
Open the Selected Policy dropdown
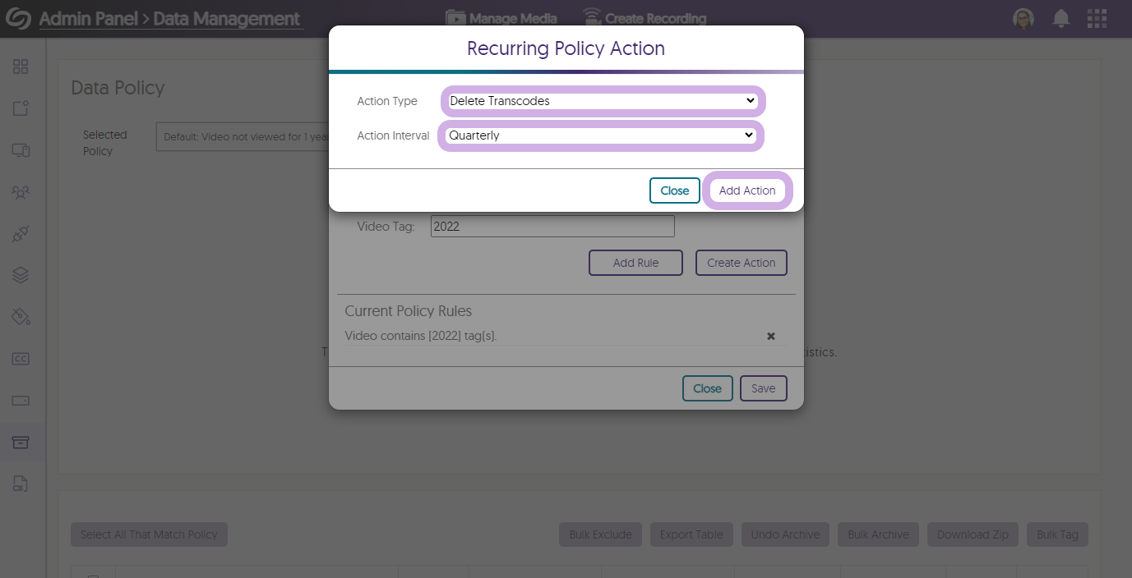pos(243,137)
